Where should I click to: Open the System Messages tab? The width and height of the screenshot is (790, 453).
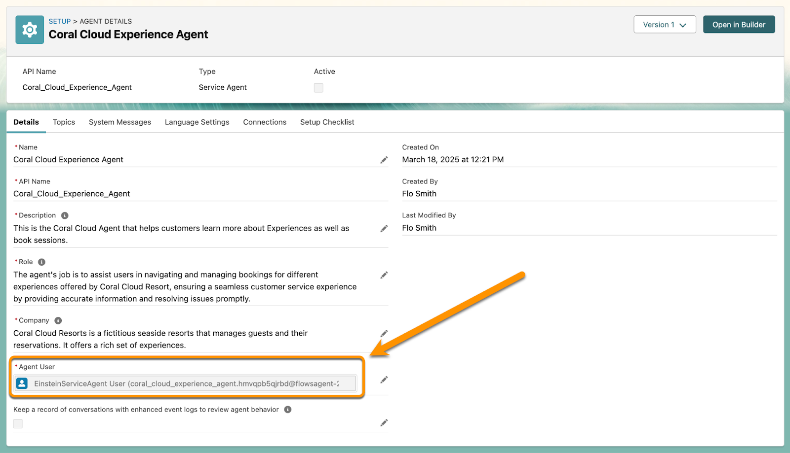pyautogui.click(x=119, y=122)
